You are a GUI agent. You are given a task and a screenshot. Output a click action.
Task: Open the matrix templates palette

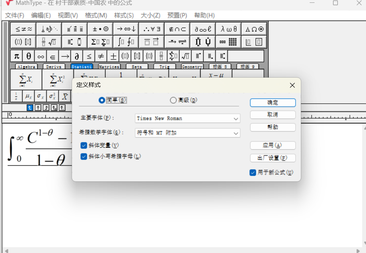229,42
